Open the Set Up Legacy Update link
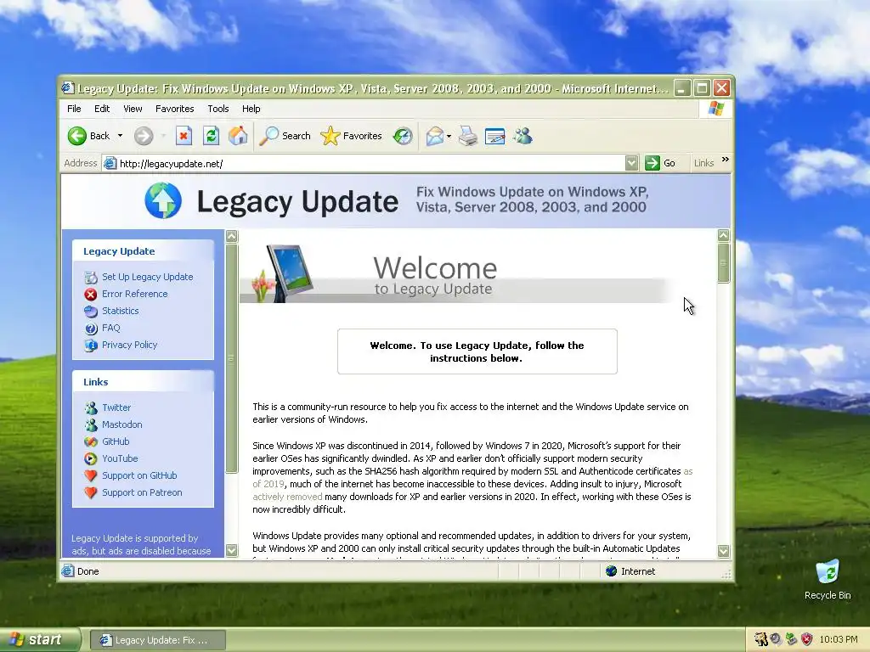Screen dimensions: 870x652 pyautogui.click(x=148, y=277)
